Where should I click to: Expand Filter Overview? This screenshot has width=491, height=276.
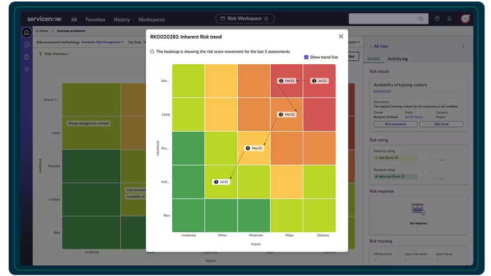(55, 54)
